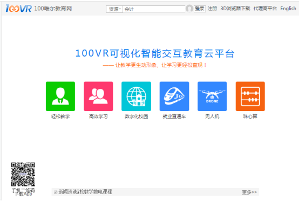The height and width of the screenshot is (201, 299).
Task: Click the 登录 login button
Action: [x=200, y=9]
